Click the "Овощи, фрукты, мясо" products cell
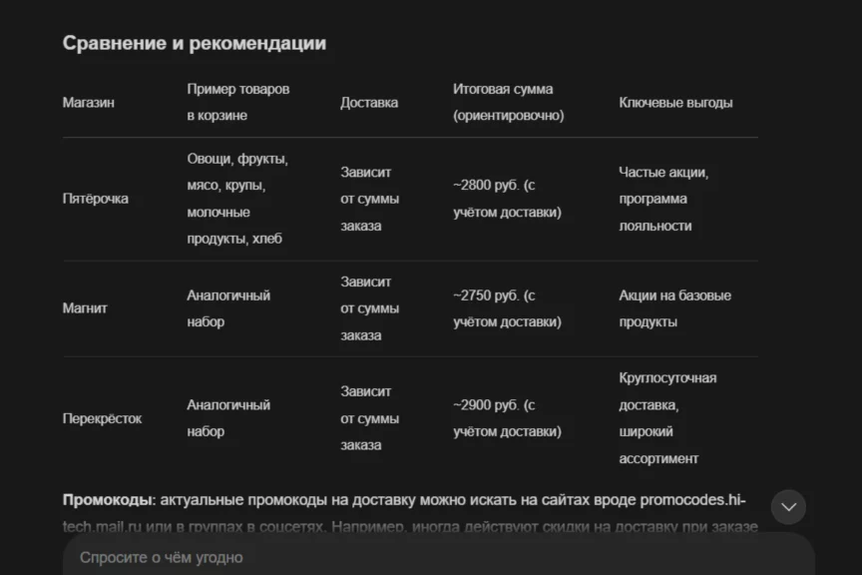This screenshot has height=575, width=862. (x=237, y=199)
